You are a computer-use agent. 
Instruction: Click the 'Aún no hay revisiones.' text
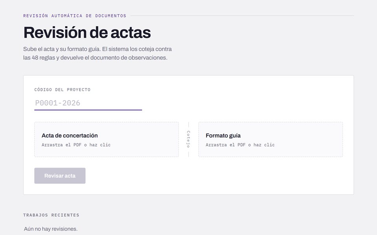point(51,229)
